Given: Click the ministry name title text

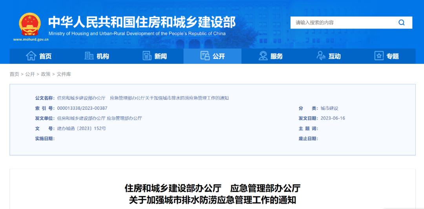Looking at the screenshot, I should (142, 22).
